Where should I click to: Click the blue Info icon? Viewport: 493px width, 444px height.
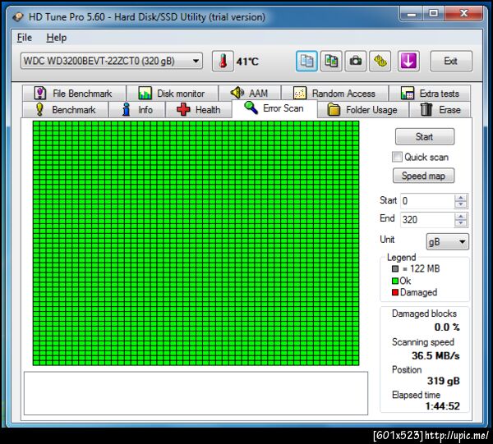[x=126, y=110]
